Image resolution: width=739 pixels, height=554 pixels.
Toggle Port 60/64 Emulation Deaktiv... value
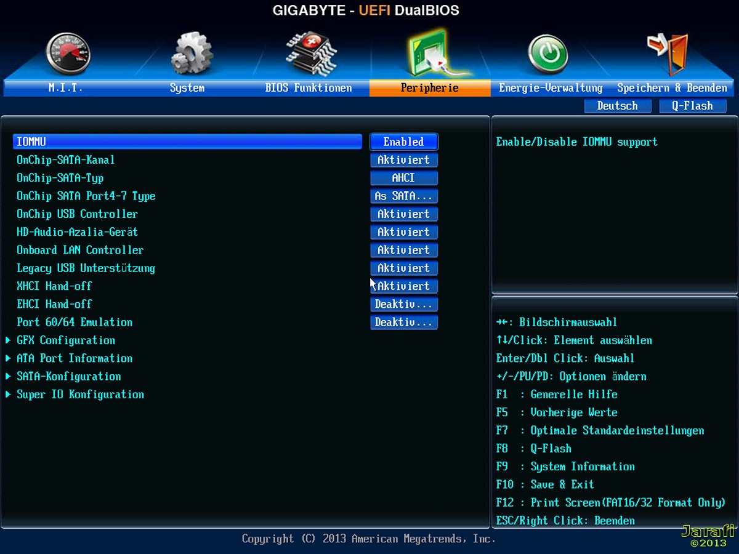(404, 322)
